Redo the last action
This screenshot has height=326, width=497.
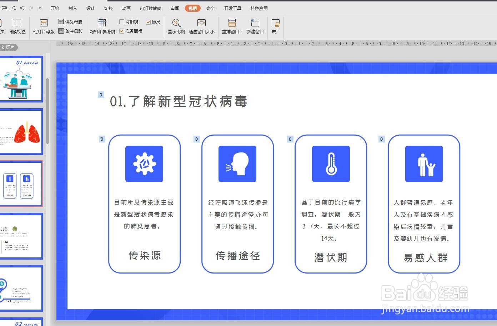(31, 8)
